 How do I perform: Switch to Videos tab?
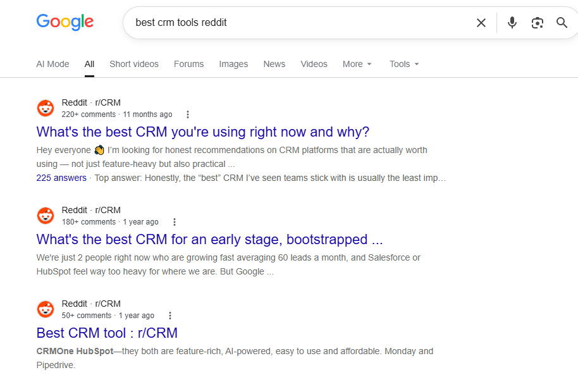(x=314, y=64)
